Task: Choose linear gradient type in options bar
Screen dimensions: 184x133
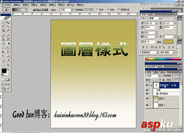Action: point(33,10)
